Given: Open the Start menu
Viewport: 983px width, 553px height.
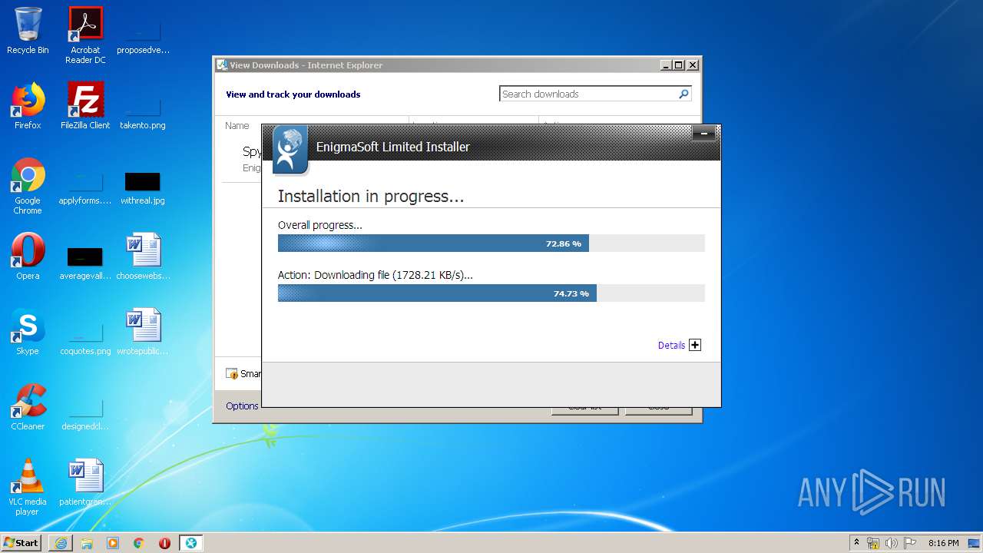Looking at the screenshot, I should 21,543.
